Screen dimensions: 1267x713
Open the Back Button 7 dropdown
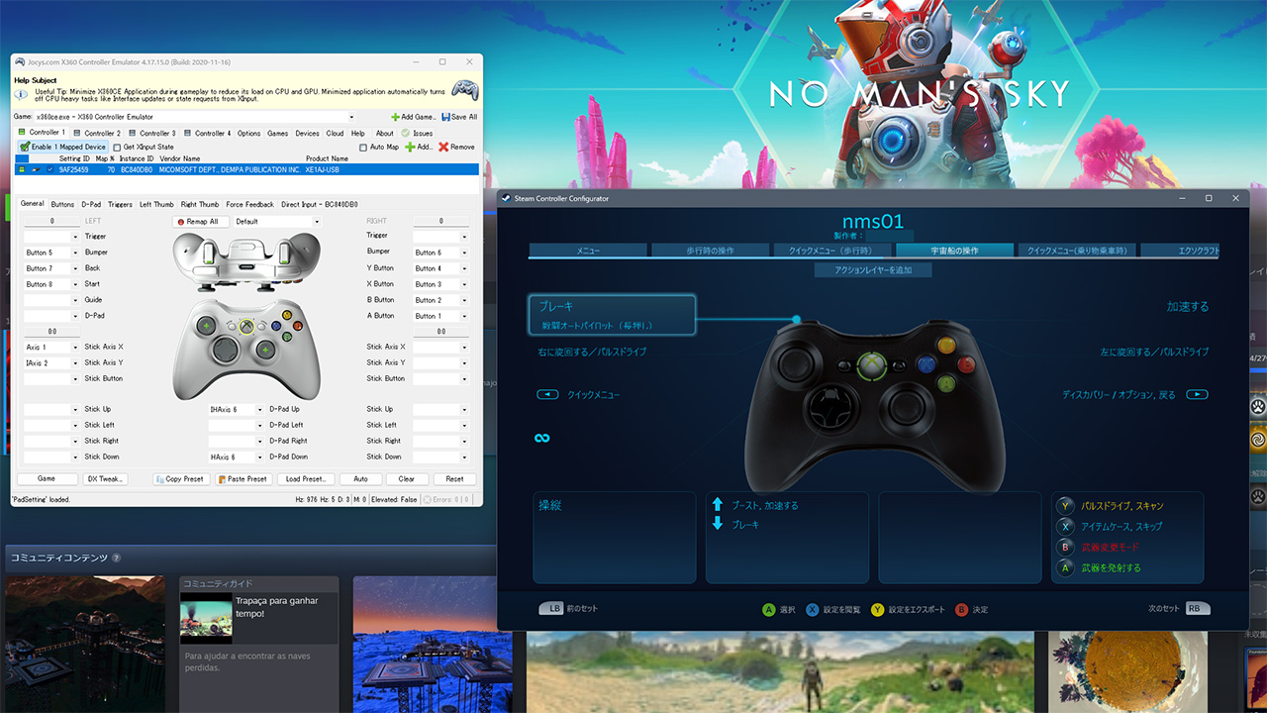pyautogui.click(x=74, y=268)
